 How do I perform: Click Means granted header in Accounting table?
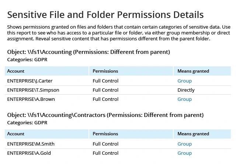[202, 71]
